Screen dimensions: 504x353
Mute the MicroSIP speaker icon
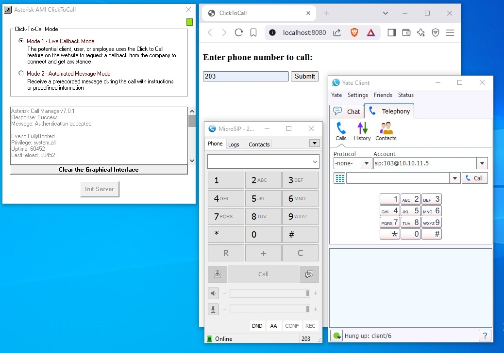[213, 293]
